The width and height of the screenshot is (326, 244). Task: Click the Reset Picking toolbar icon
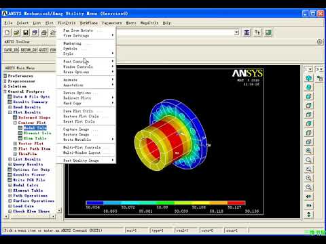(257, 33)
